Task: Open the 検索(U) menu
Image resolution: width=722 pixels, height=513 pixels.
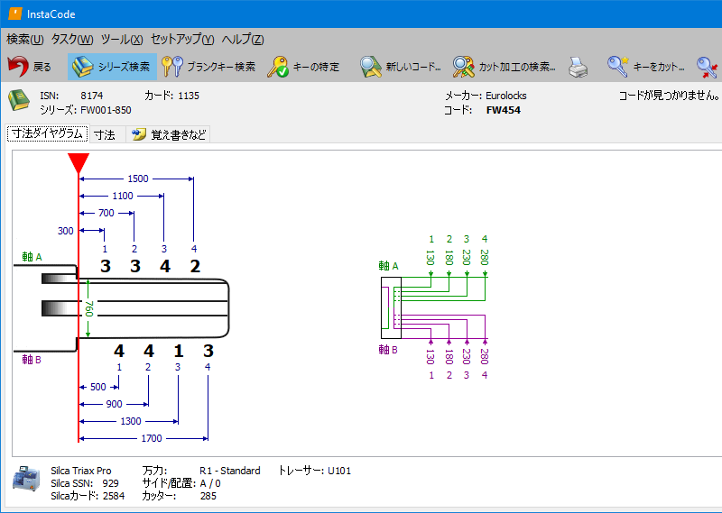Action: point(24,39)
